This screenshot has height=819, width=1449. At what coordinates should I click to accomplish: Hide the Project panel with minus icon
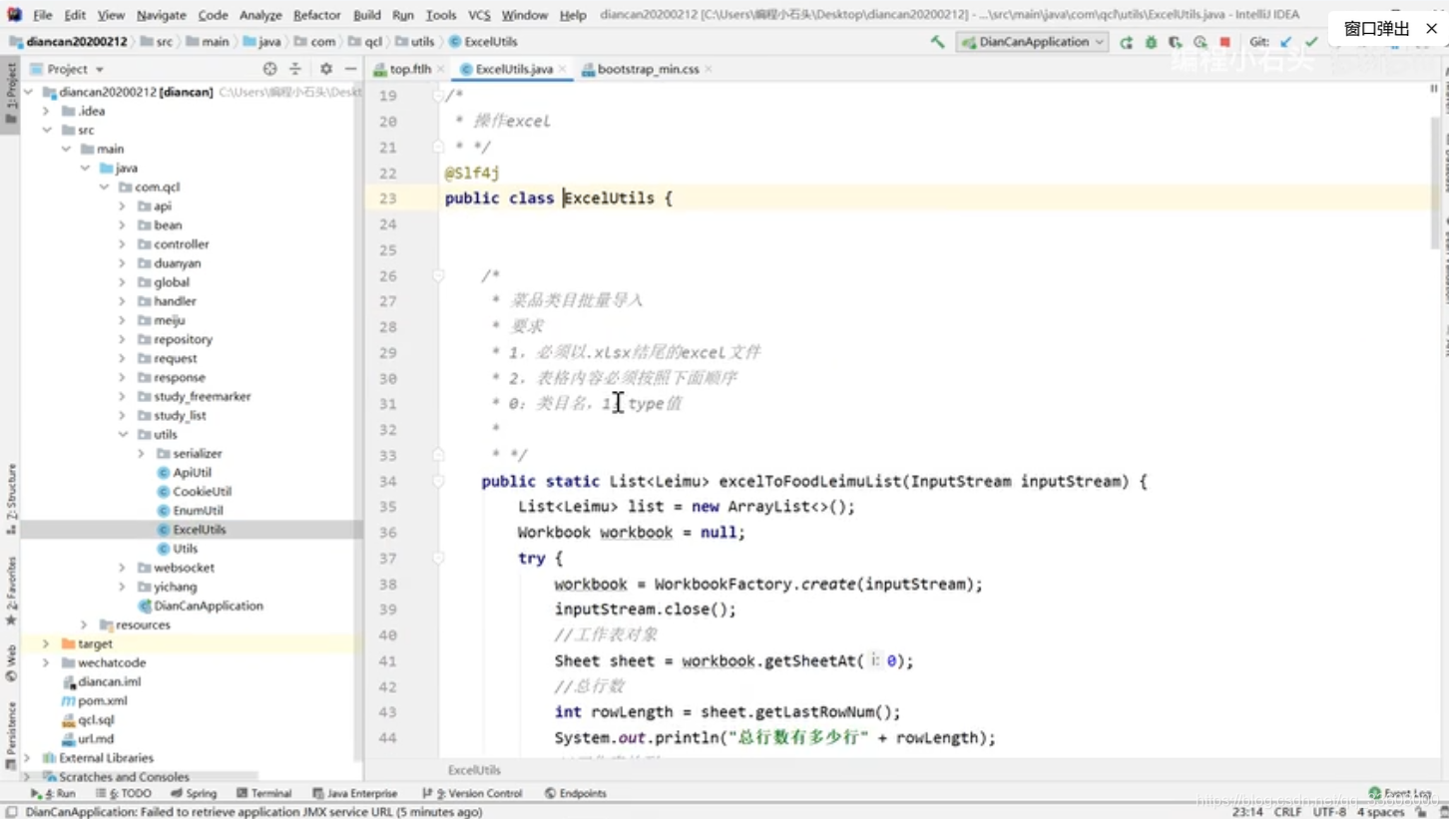[350, 69]
